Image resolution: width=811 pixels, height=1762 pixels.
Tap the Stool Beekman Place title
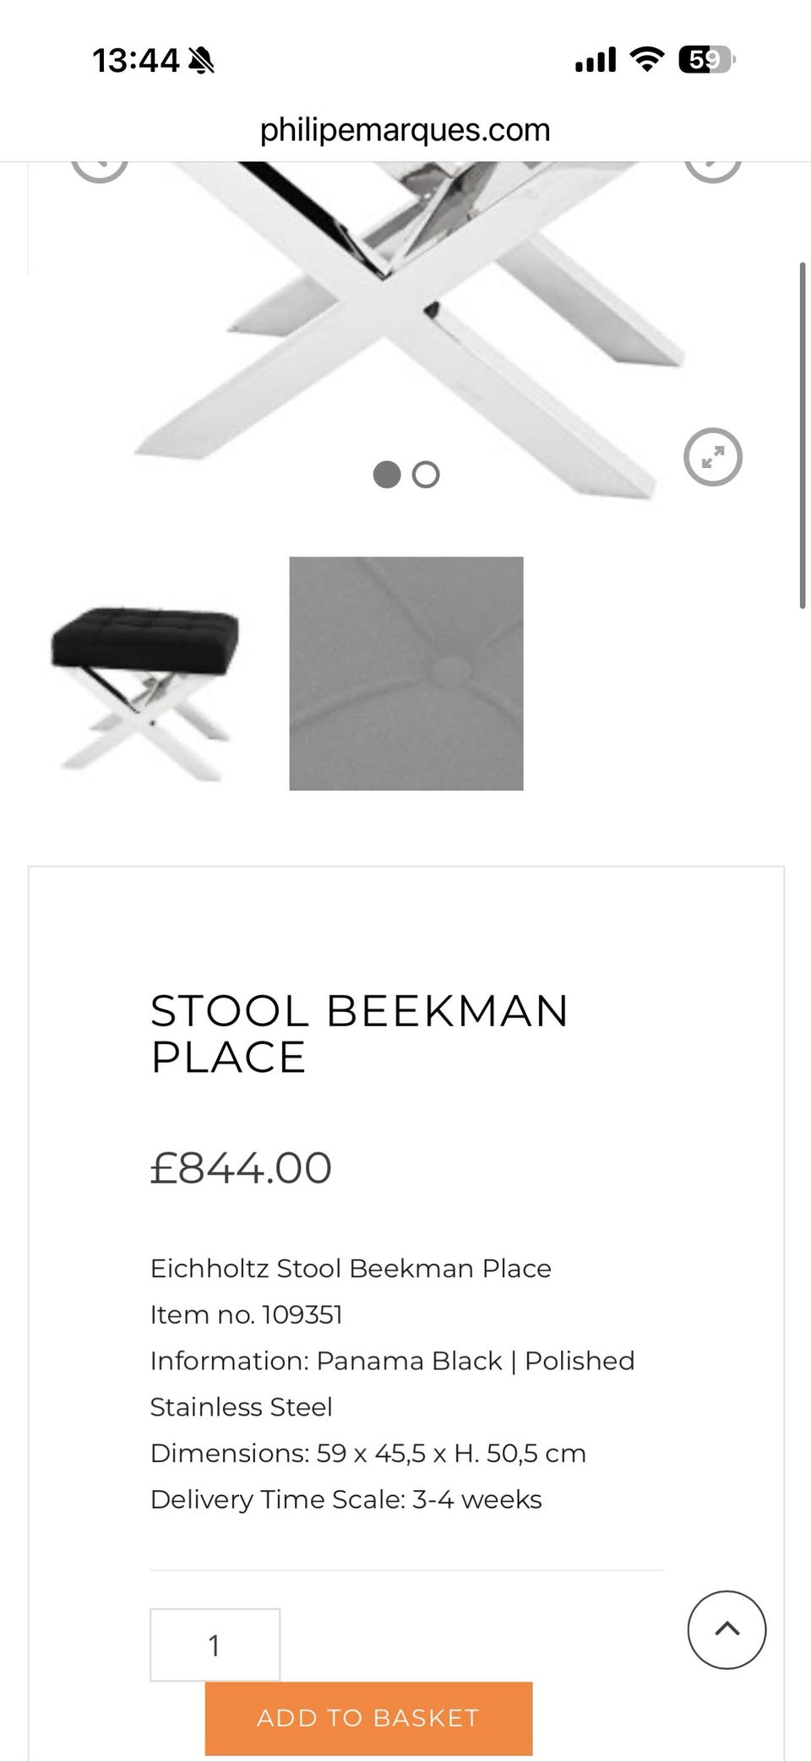(x=360, y=1033)
